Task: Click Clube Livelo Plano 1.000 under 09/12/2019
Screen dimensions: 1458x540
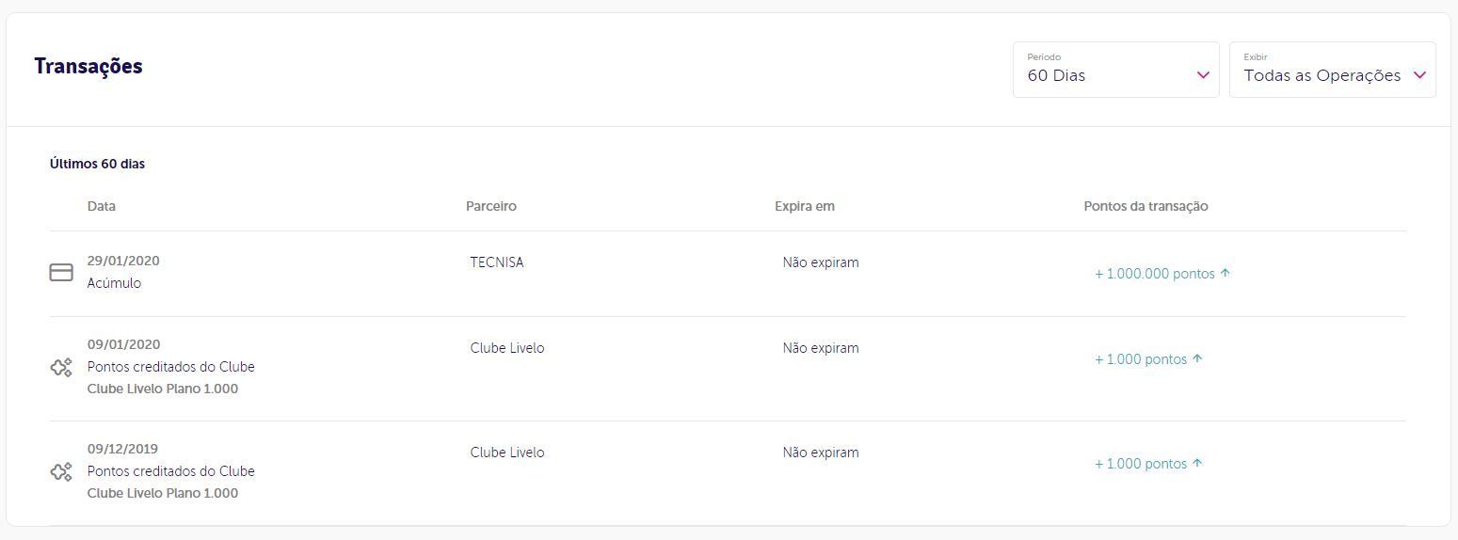Action: (163, 494)
